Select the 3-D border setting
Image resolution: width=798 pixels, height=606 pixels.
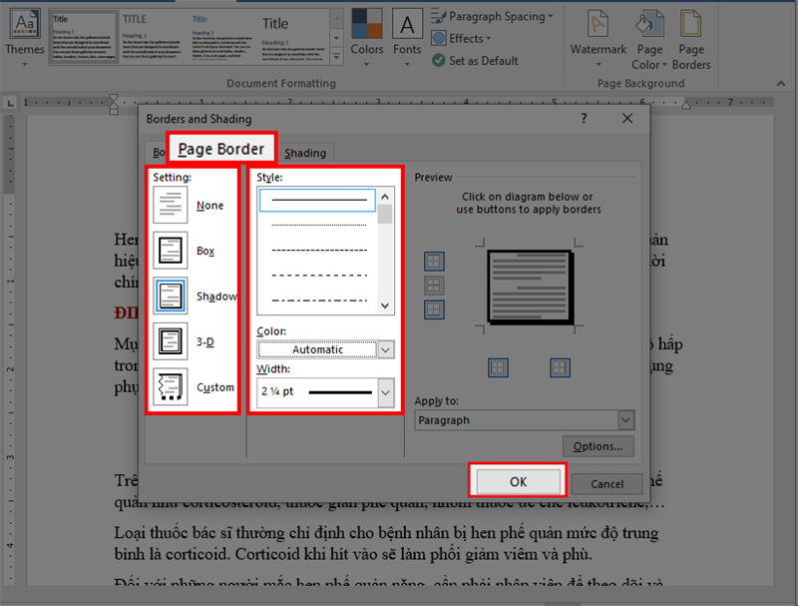pos(172,341)
